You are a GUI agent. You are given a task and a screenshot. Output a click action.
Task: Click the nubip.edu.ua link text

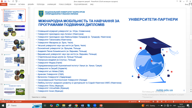[164, 90]
